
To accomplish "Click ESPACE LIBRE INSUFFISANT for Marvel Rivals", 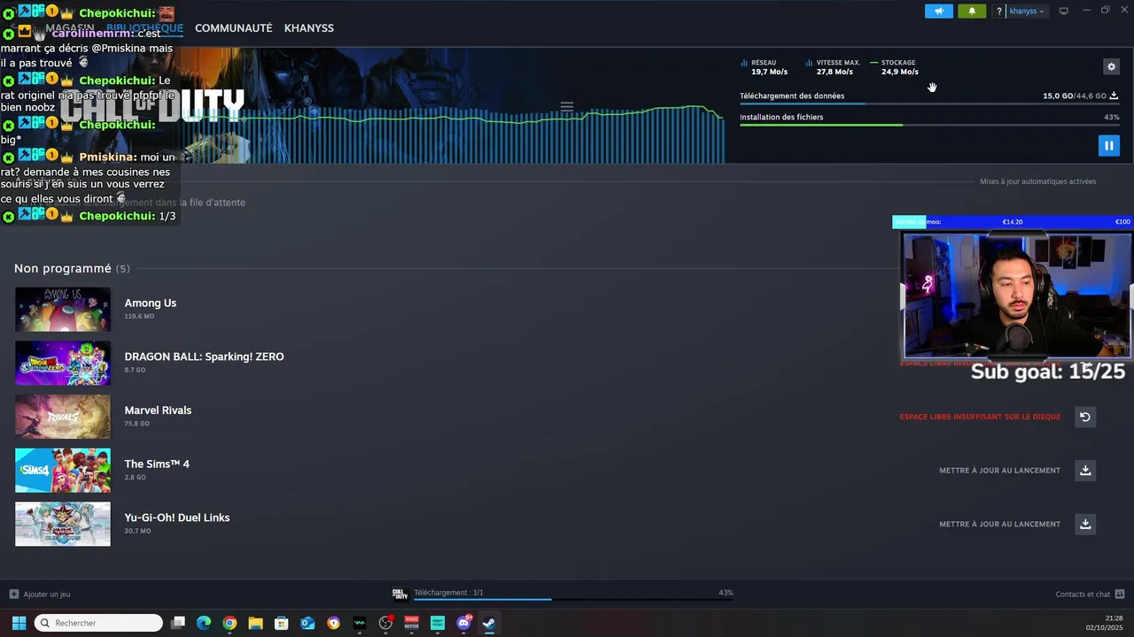I will coord(980,417).
